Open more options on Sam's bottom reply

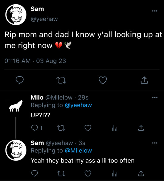[x=155, y=143]
